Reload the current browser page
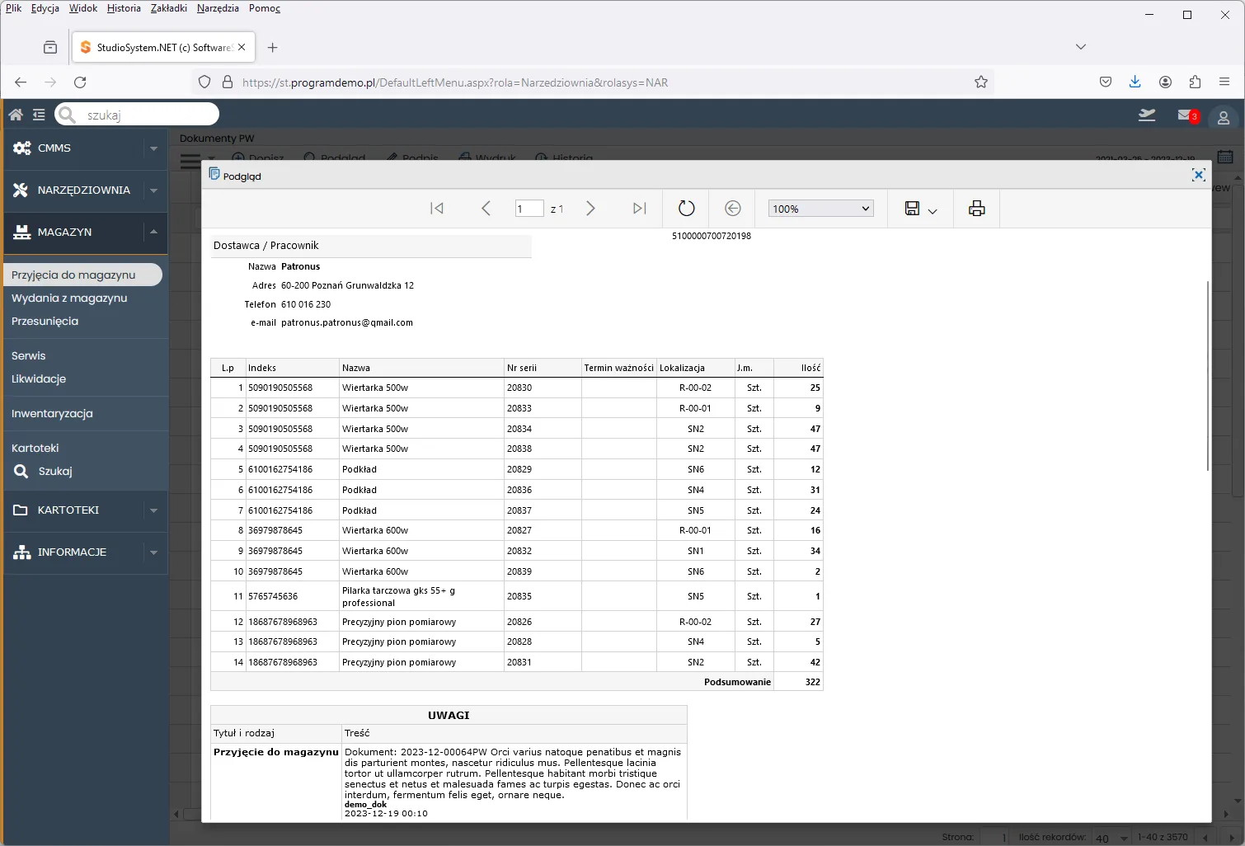Screen dimensions: 1245x846 80,82
